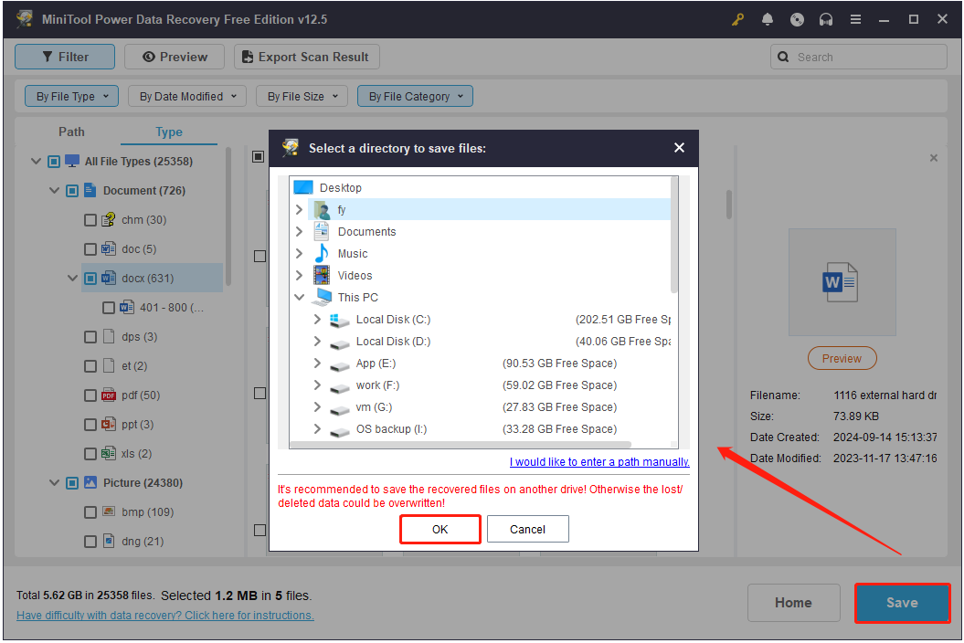Check the pdf (50) checkbox
The height and width of the screenshot is (643, 964).
90,395
